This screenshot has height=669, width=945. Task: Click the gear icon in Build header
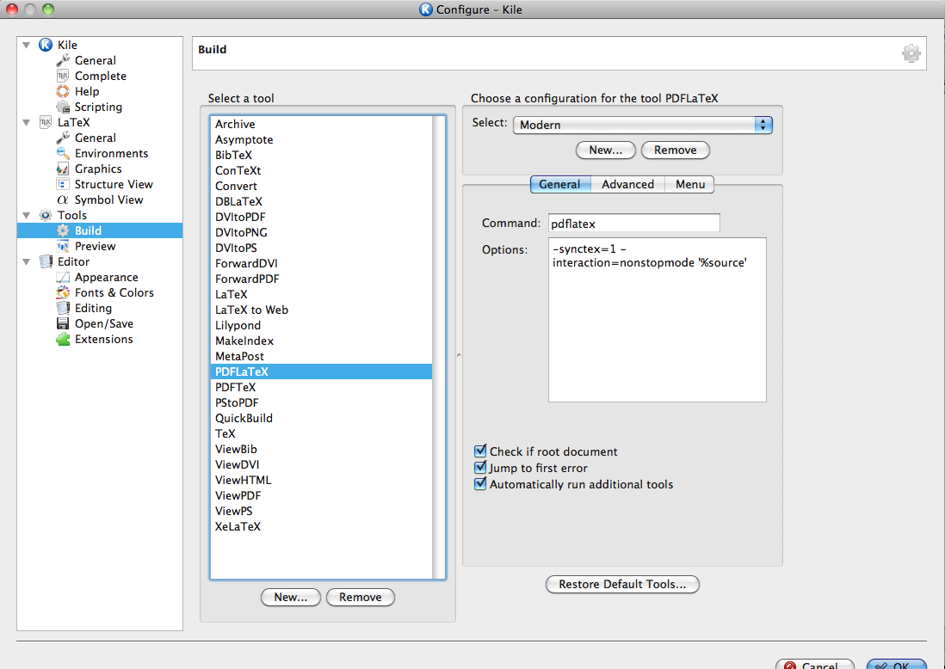(x=911, y=53)
